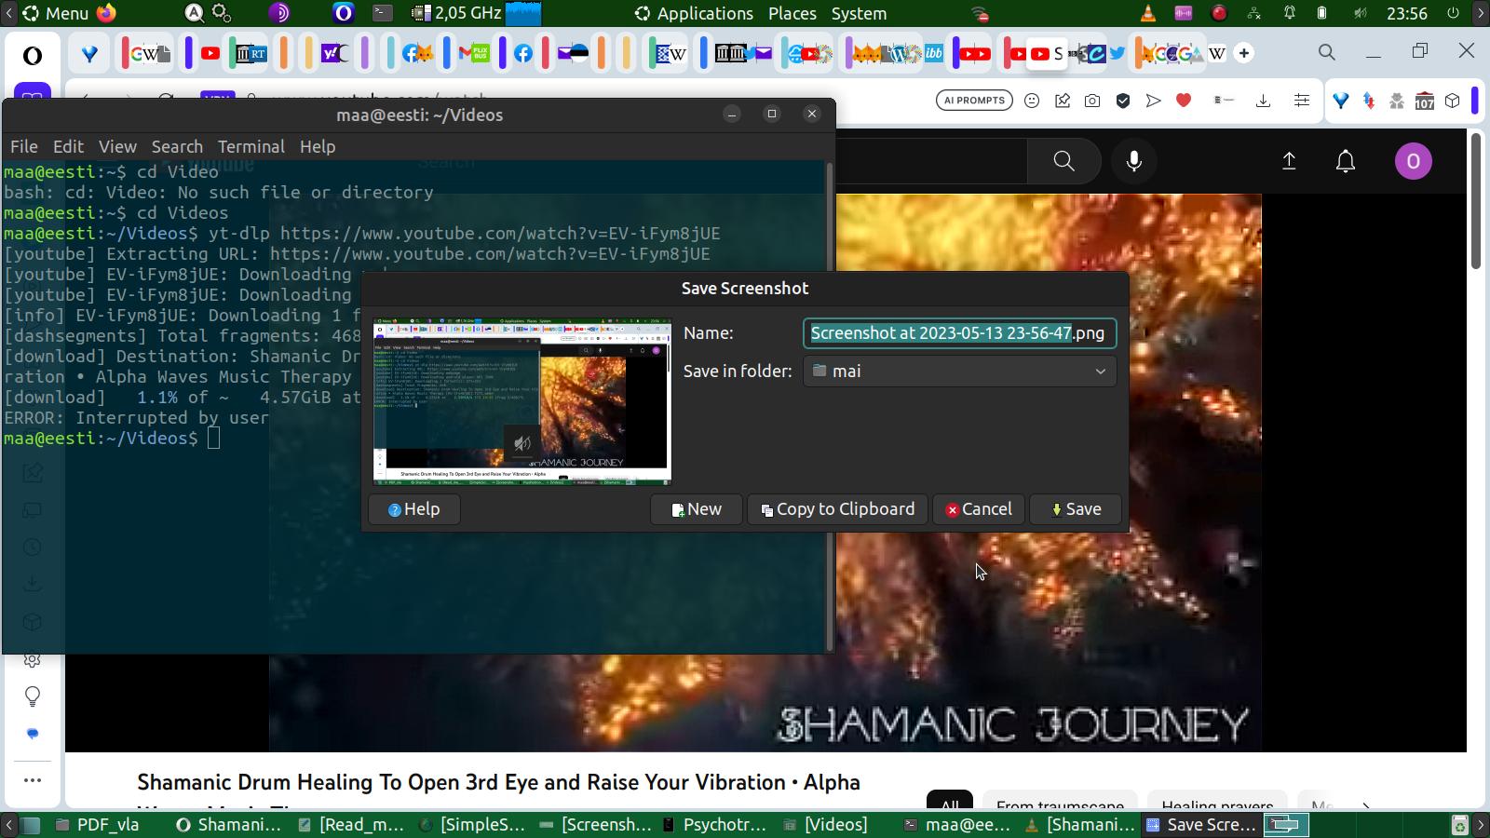Launch Opera from the top panel launcher
The width and height of the screenshot is (1490, 838).
(344, 13)
